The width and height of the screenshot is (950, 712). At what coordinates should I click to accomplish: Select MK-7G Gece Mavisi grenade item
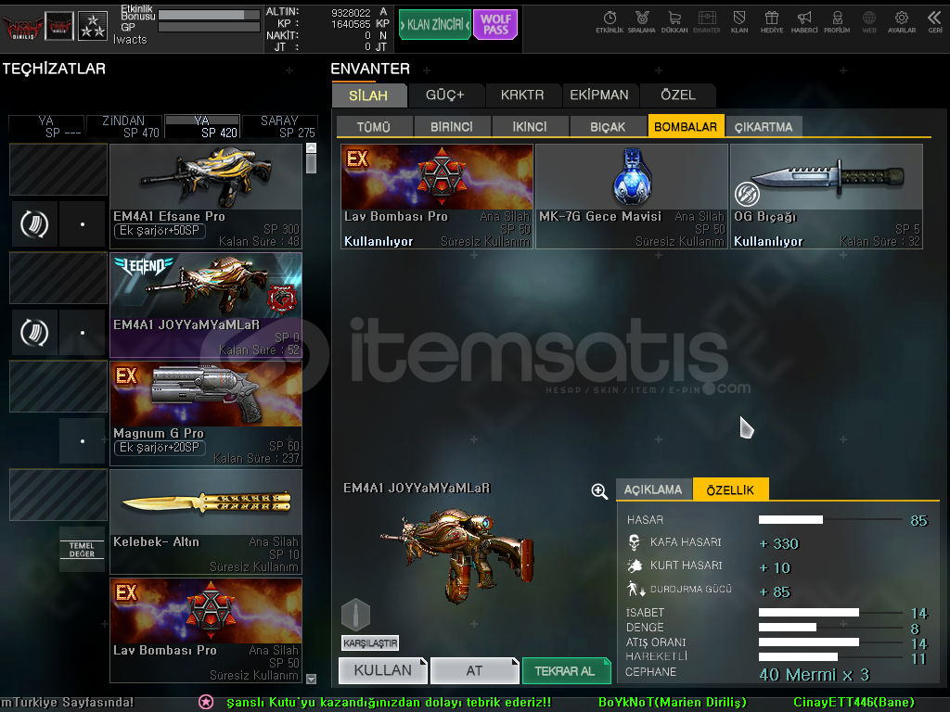coord(631,196)
